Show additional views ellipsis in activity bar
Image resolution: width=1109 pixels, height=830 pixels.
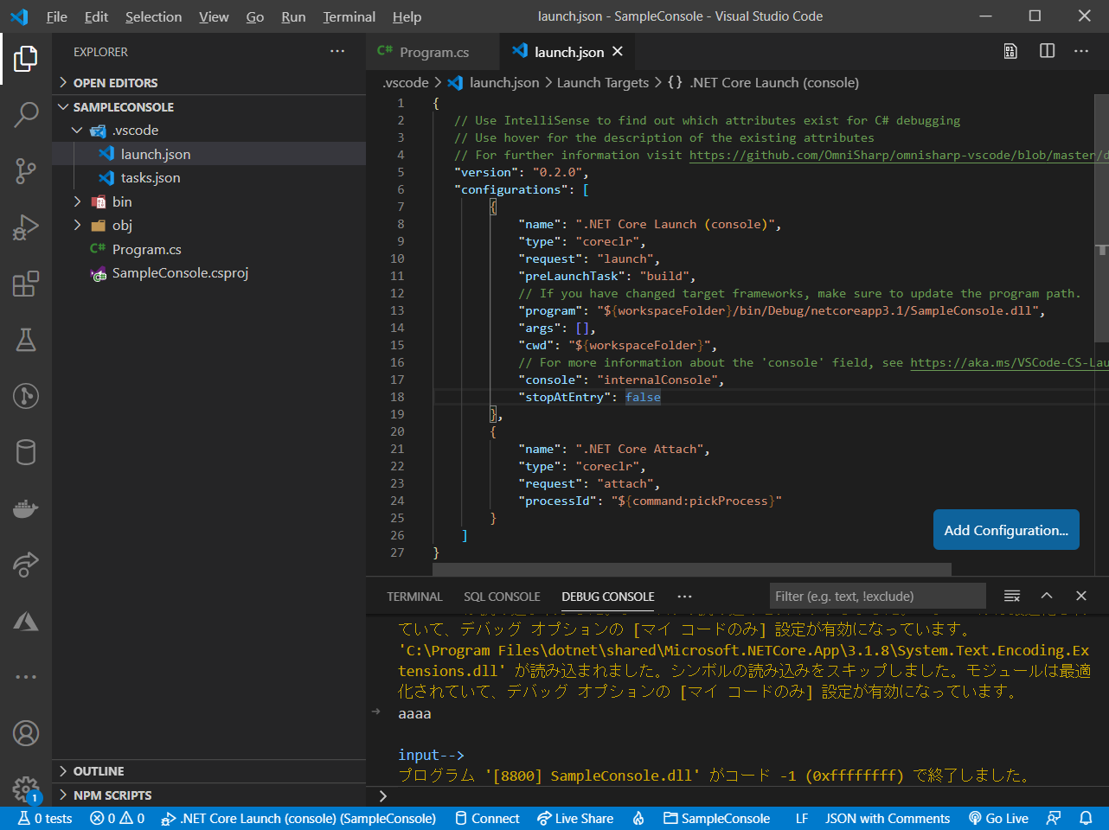pos(26,676)
